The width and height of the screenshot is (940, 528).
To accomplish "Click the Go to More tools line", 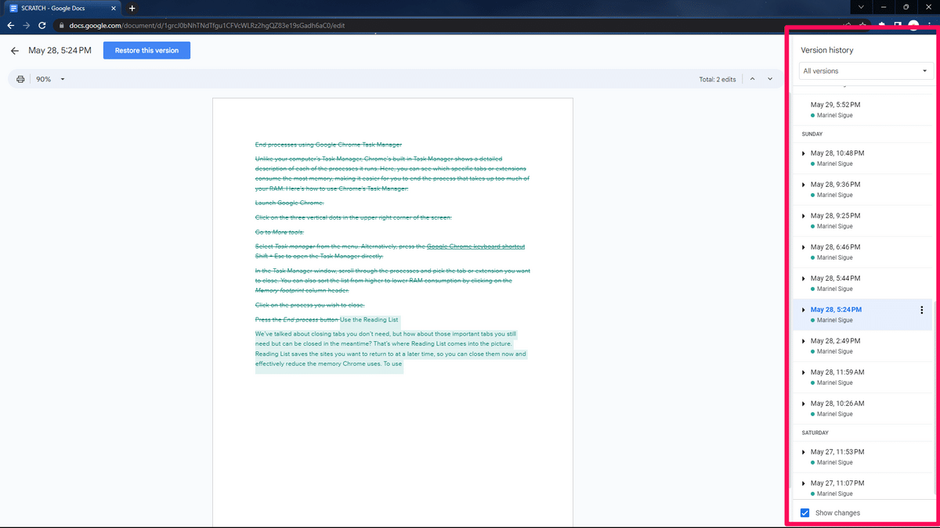I will pyautogui.click(x=279, y=232).
